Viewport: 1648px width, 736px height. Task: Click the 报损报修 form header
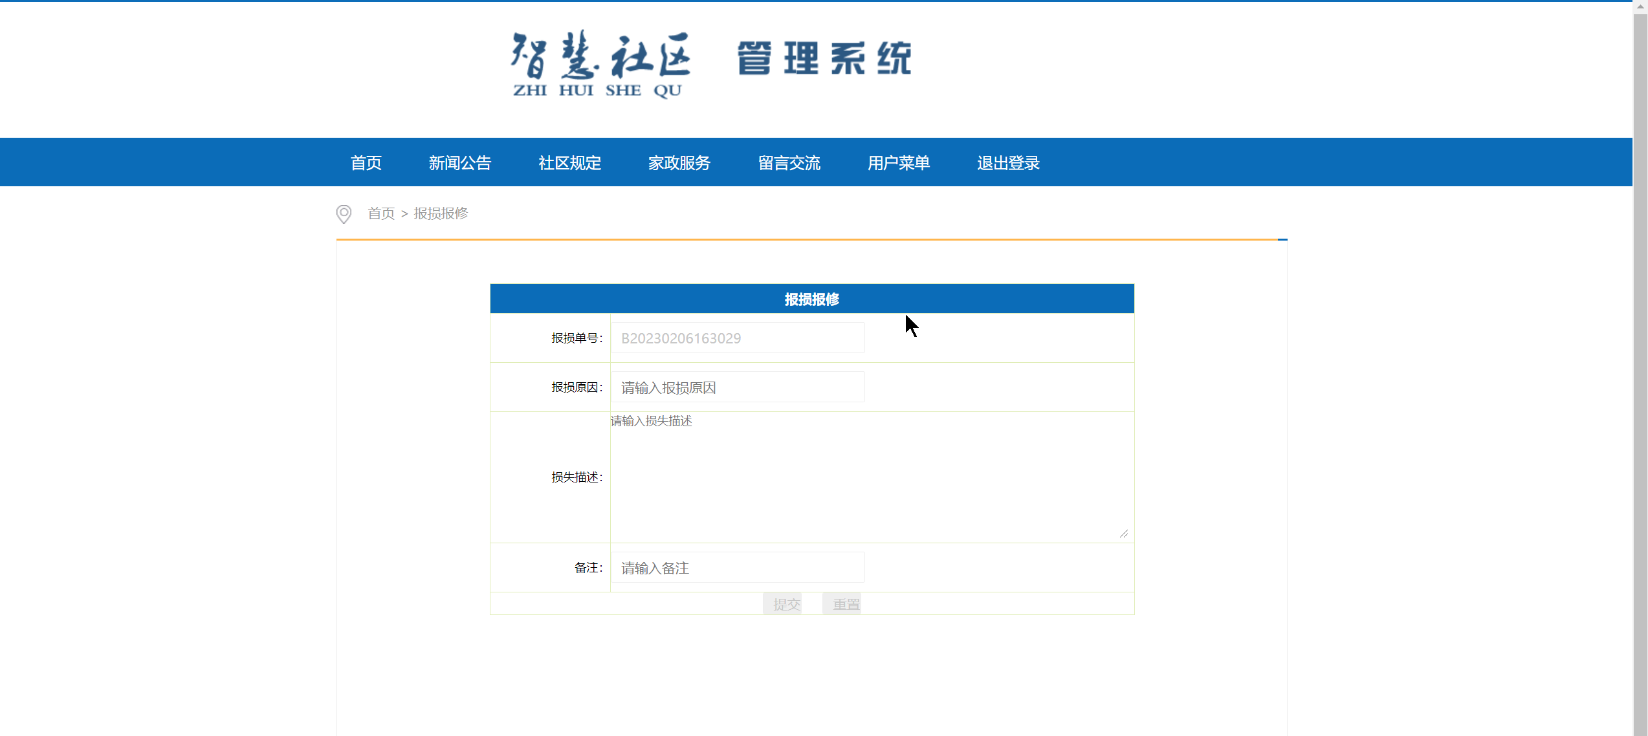(812, 299)
